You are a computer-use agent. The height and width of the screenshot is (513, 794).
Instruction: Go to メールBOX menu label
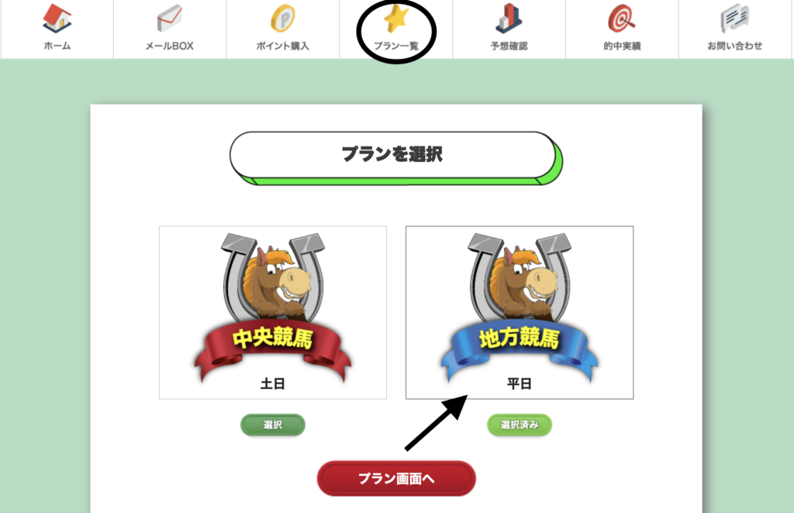pos(170,46)
